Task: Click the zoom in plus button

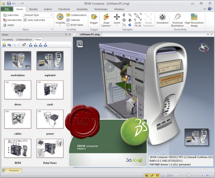Action: (202, 175)
